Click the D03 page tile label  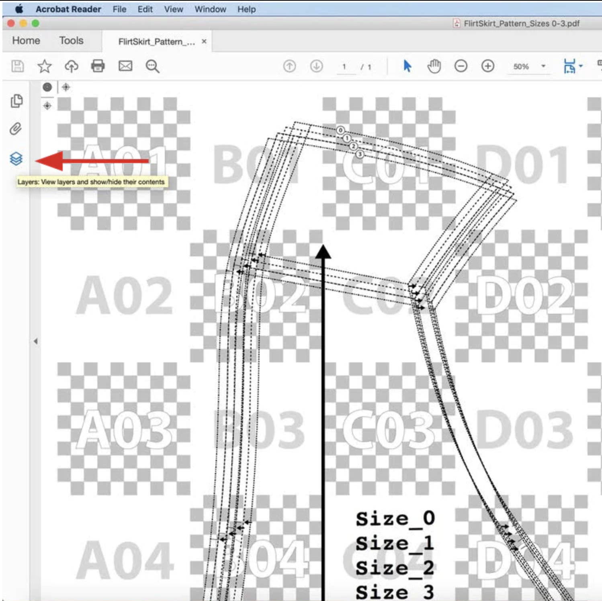coord(524,430)
